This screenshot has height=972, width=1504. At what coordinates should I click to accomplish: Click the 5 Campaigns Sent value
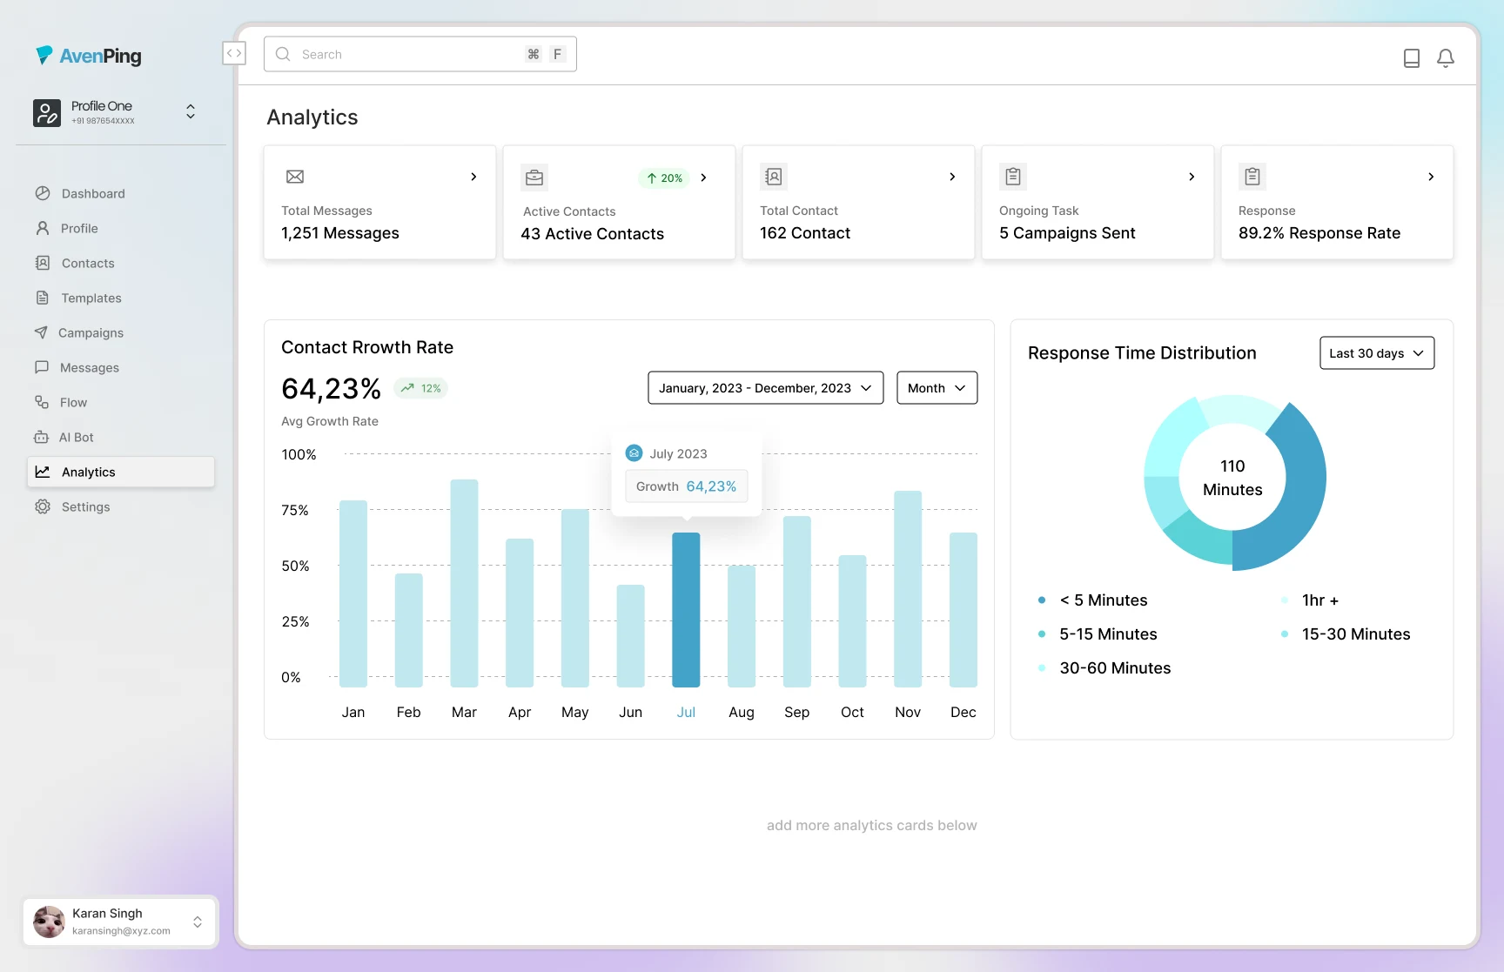click(x=1067, y=233)
